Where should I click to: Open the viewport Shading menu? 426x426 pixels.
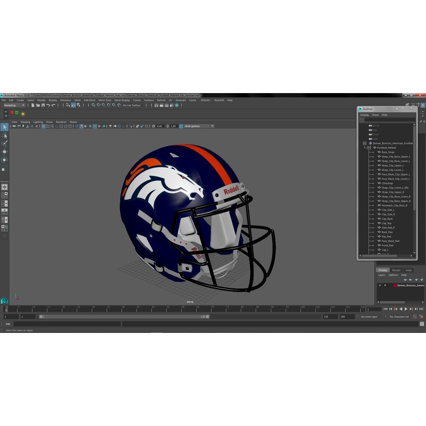pos(25,122)
